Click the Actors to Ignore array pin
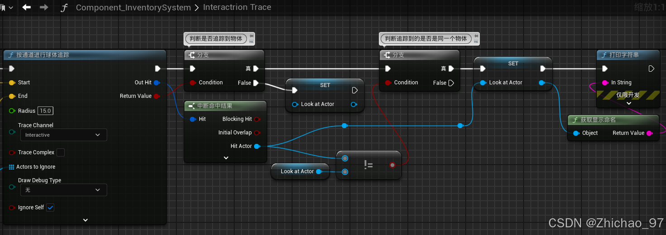 pos(12,167)
